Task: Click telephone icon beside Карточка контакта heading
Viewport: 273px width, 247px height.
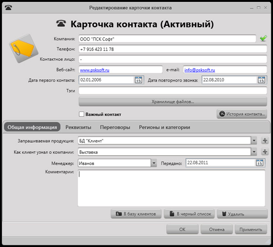Action: [x=61, y=24]
